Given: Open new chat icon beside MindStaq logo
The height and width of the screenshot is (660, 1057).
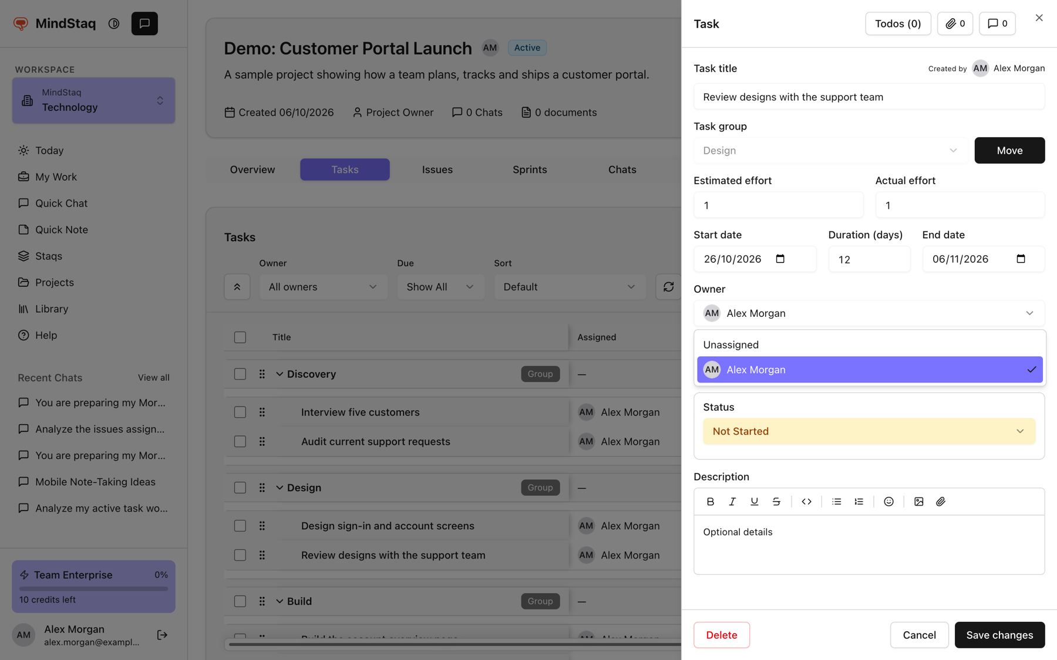Looking at the screenshot, I should 144,23.
